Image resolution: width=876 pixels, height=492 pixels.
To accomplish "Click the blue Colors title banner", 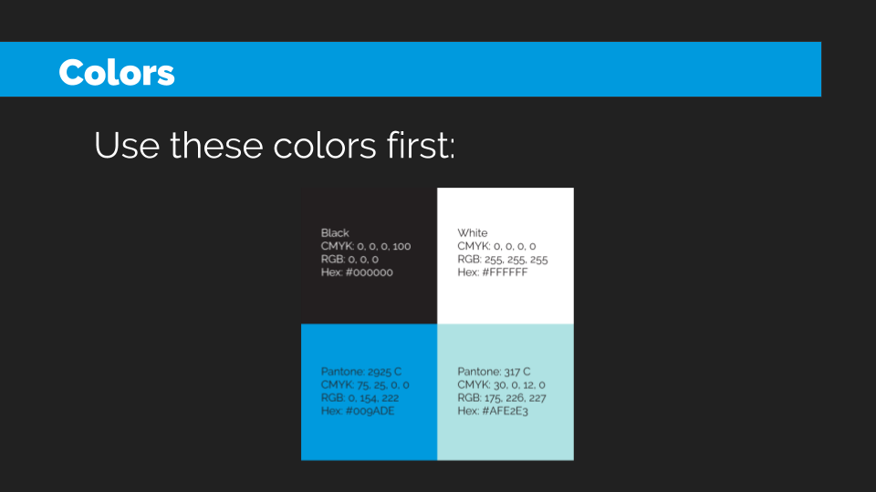I will point(411,69).
